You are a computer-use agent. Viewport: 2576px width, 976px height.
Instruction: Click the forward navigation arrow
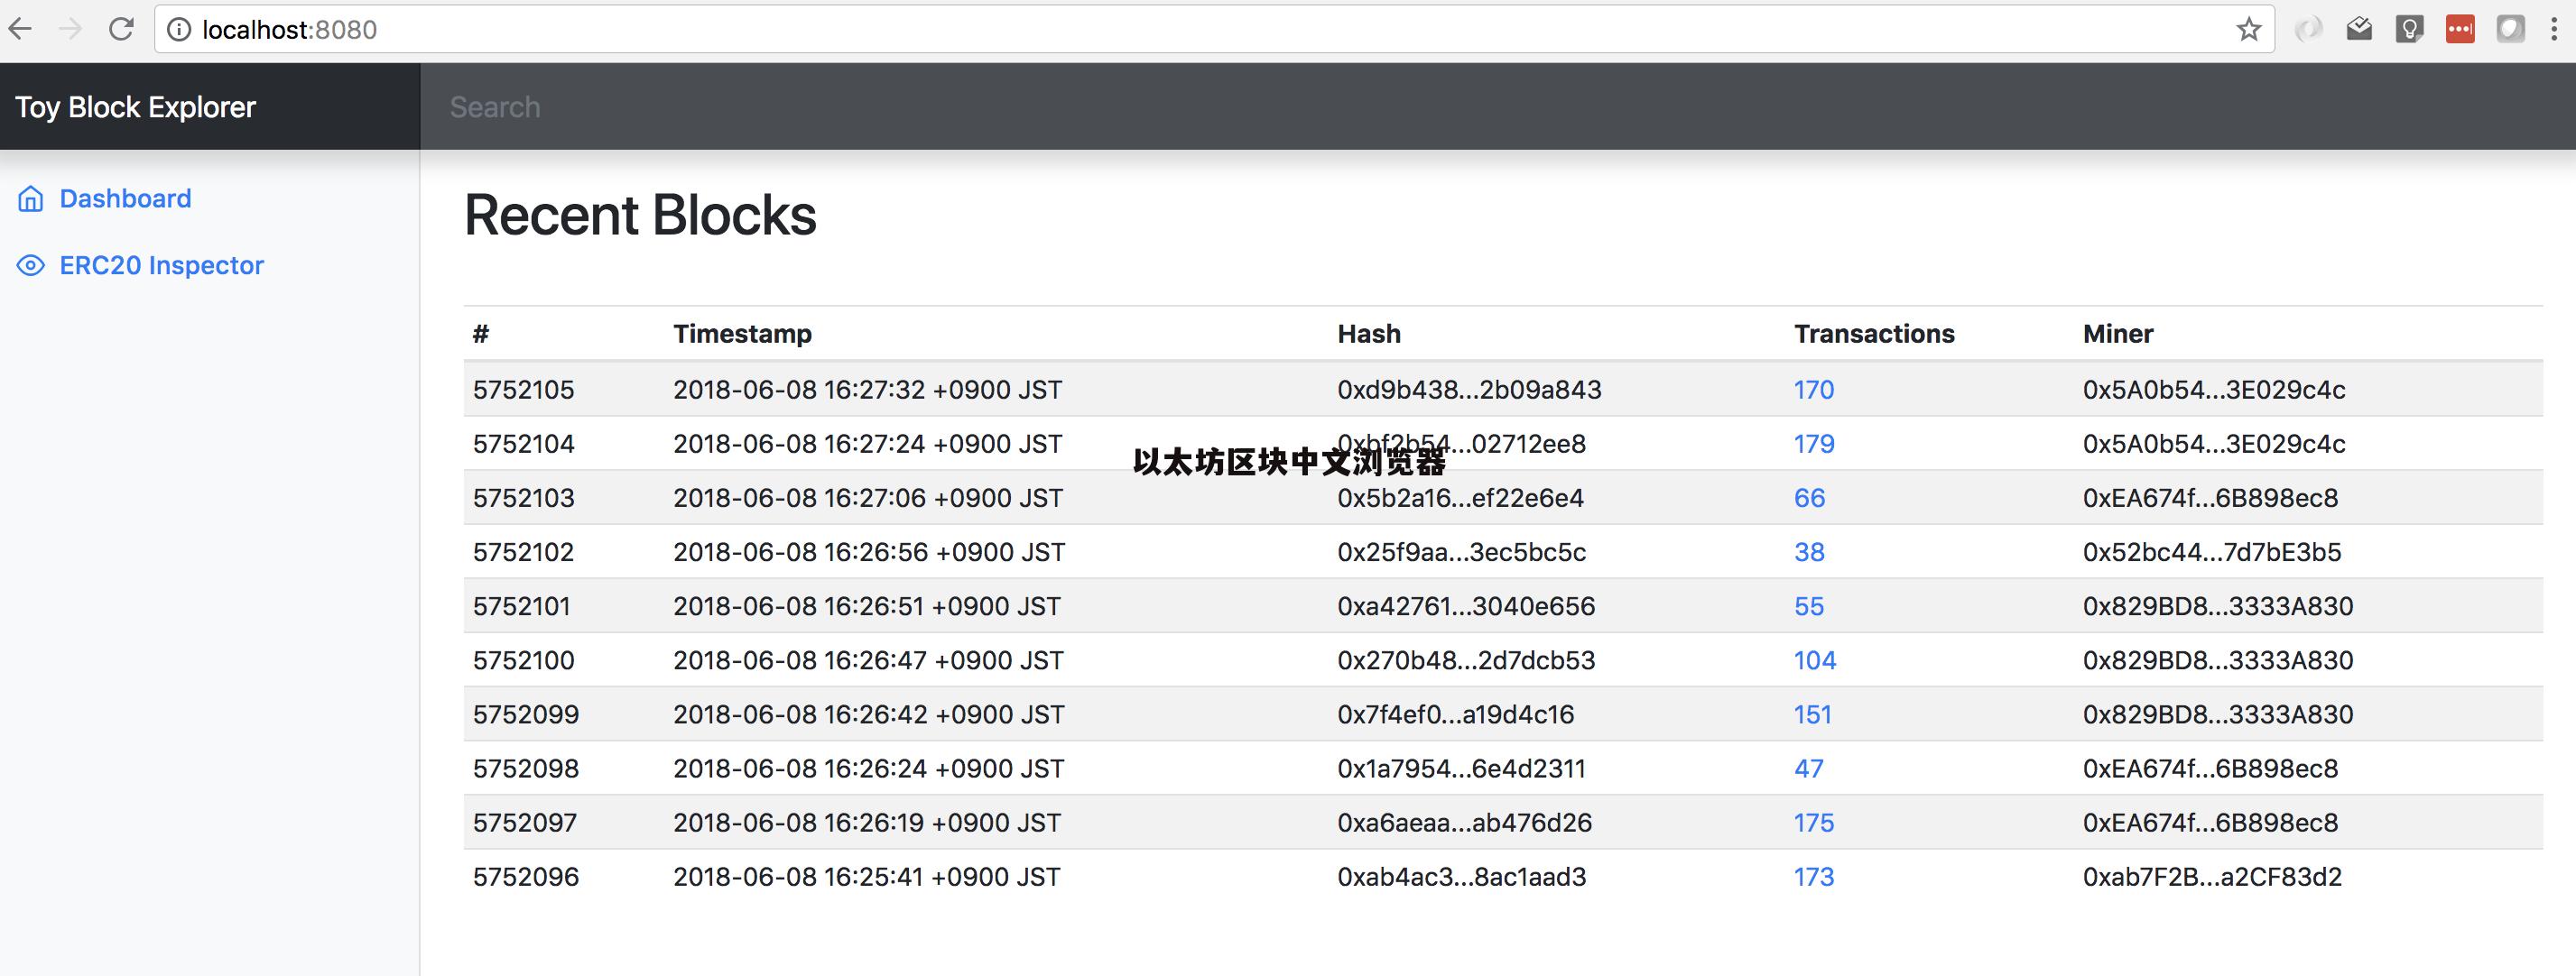(x=72, y=30)
